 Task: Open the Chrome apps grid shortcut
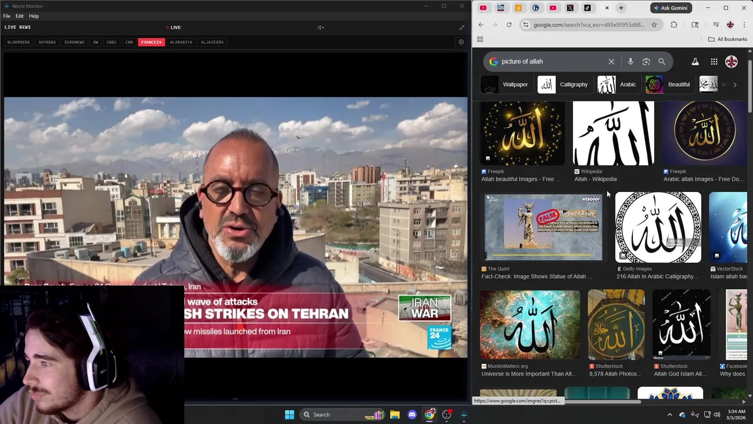tap(480, 39)
